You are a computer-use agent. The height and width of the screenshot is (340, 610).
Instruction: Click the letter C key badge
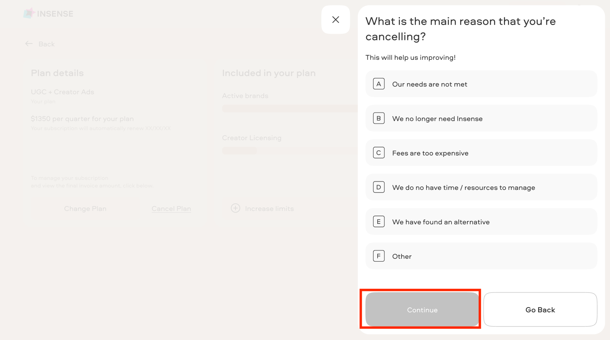click(379, 153)
